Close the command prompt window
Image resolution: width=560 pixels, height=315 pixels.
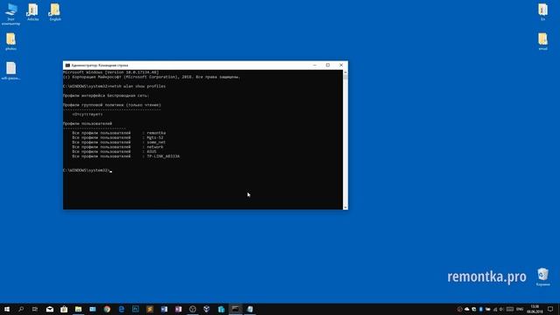pos(341,66)
